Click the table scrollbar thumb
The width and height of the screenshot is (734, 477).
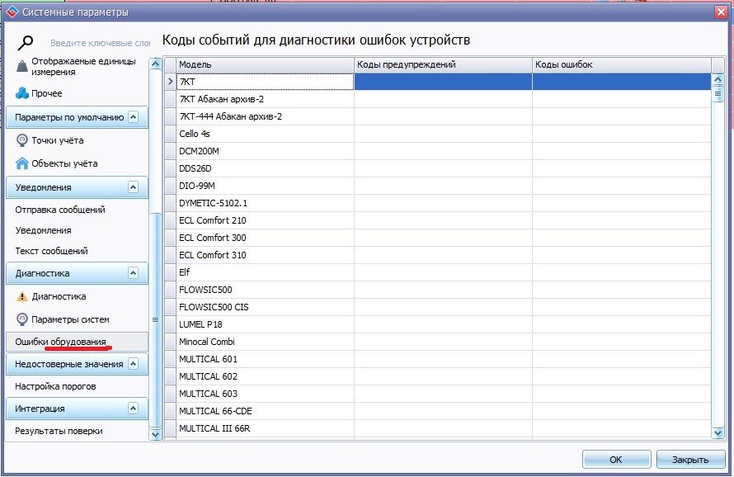(718, 94)
